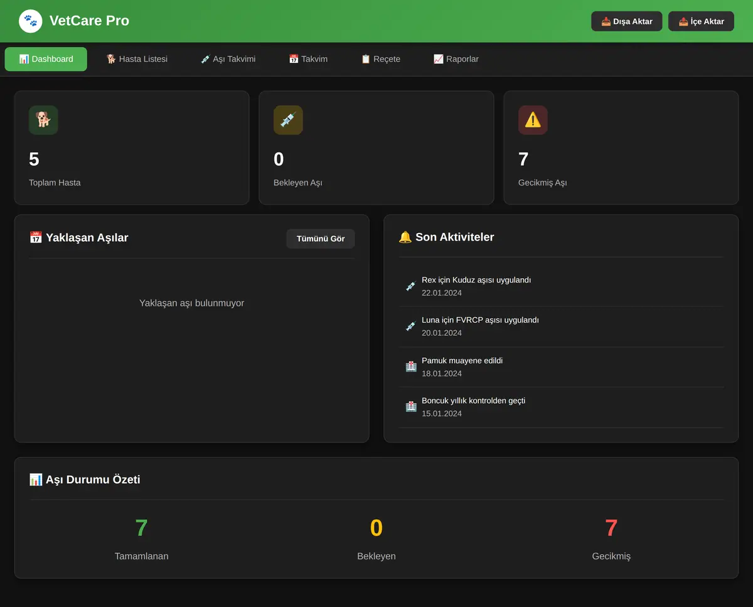
Task: Click the warning icon on Gecikmiş Aşı card
Action: click(x=533, y=120)
